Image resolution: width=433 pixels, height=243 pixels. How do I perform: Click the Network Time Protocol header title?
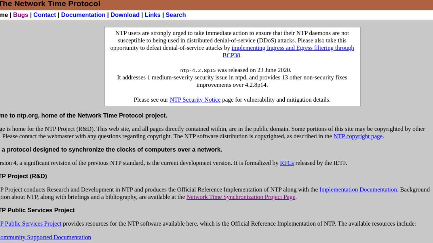[50, 4]
